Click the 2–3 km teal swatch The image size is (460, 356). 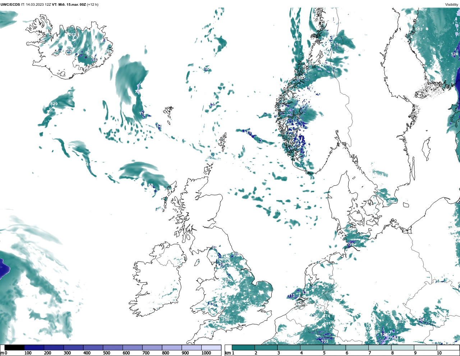(266, 348)
